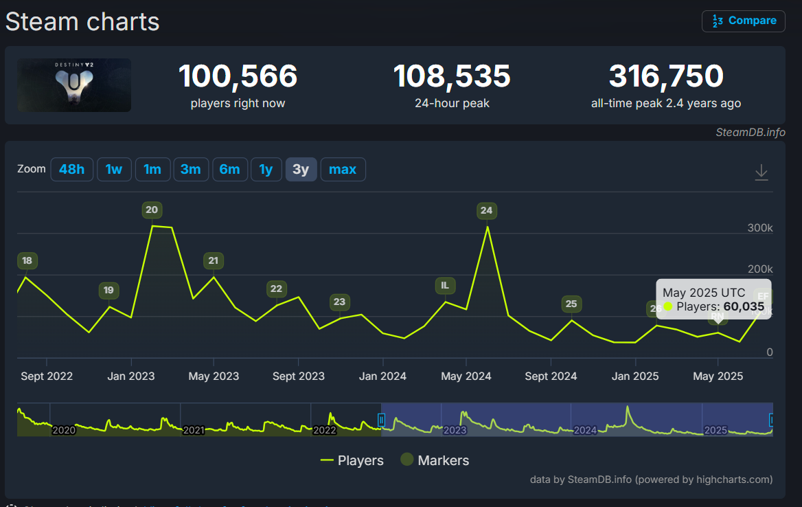The height and width of the screenshot is (507, 802).
Task: Click marker 24 at the 2024 peak
Action: click(486, 211)
